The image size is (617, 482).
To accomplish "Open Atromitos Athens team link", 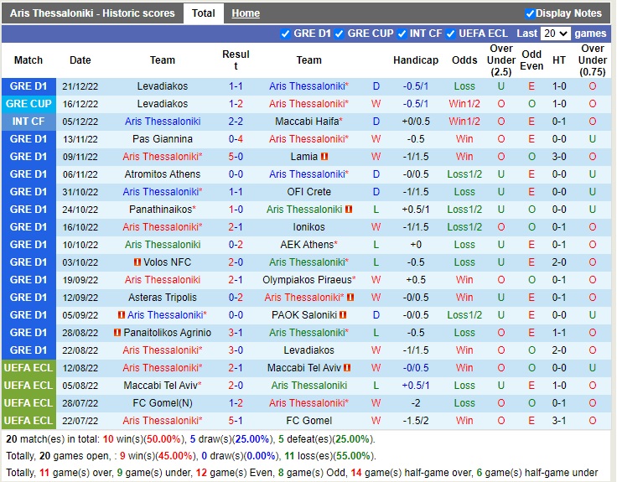I will (x=163, y=174).
